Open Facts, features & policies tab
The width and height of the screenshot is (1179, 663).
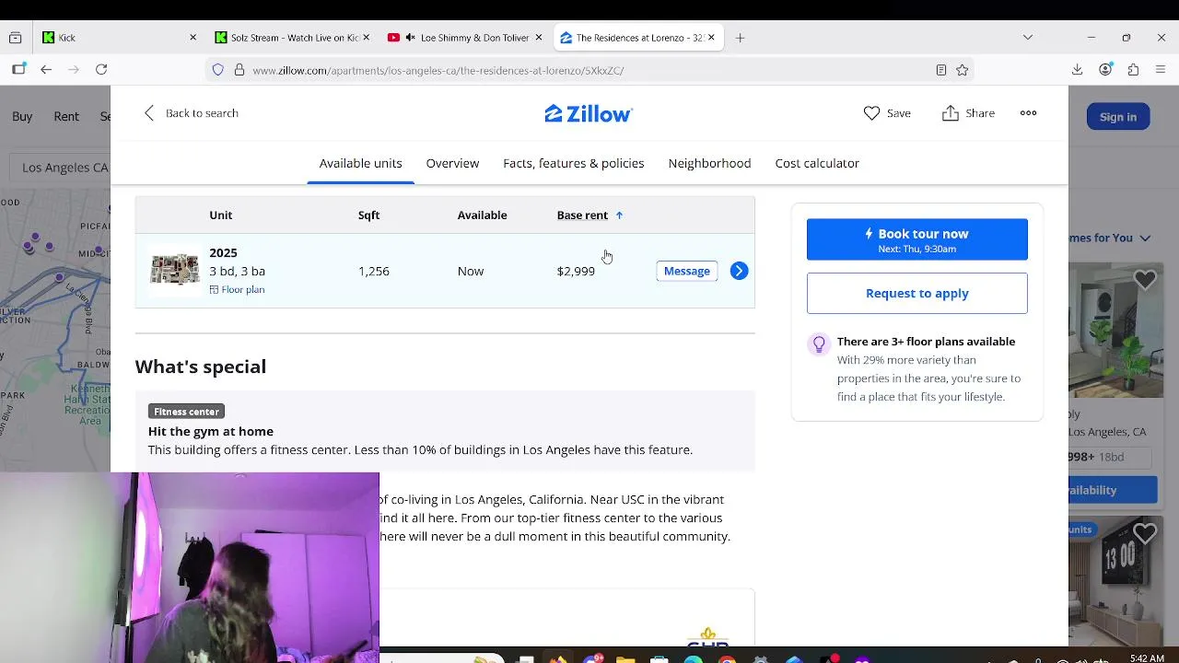[573, 163]
